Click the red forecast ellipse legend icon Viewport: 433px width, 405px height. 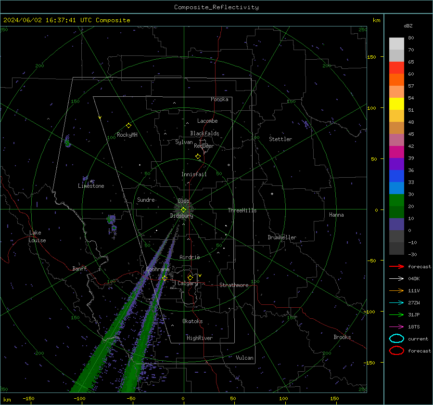(x=396, y=351)
